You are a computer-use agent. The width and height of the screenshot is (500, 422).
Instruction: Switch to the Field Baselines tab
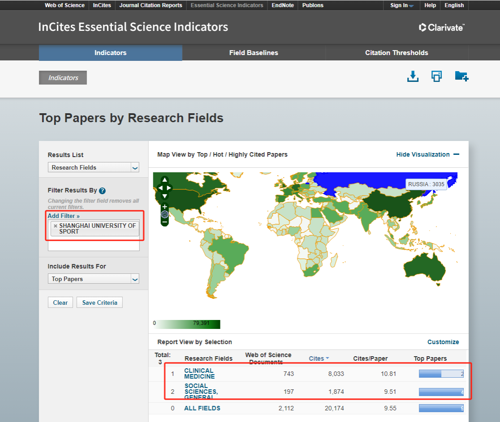pos(254,53)
